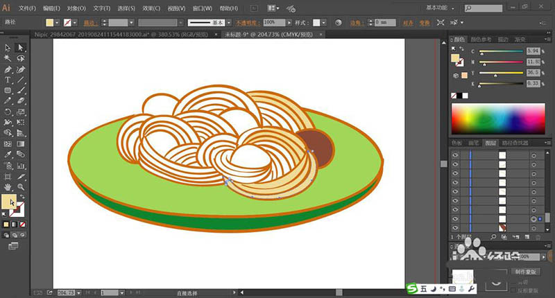This screenshot has height=298, width=555.
Task: Open zoom level dropdown in status bar
Action: point(78,292)
